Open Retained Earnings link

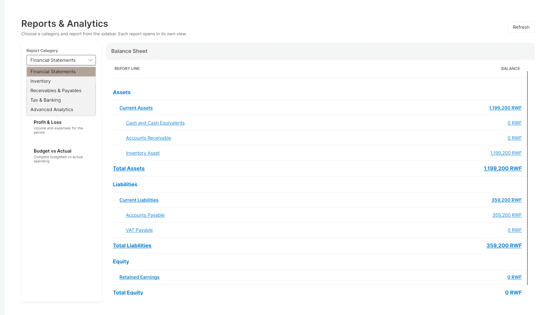click(139, 277)
